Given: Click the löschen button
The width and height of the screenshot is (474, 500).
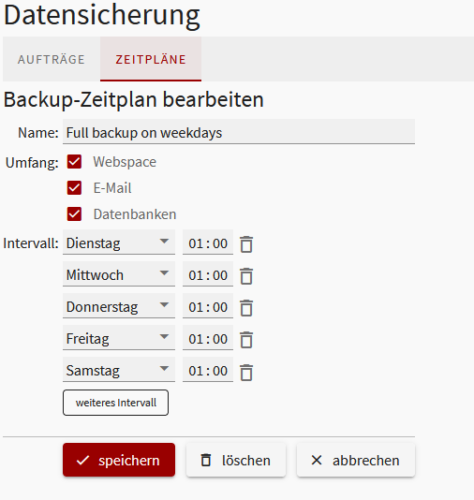Looking at the screenshot, I should coord(236,460).
